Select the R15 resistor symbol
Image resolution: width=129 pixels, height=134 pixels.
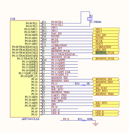pos(84,120)
